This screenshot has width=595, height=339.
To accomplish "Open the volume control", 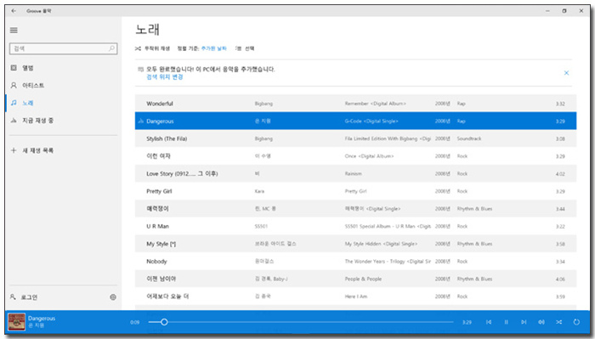I will 541,322.
